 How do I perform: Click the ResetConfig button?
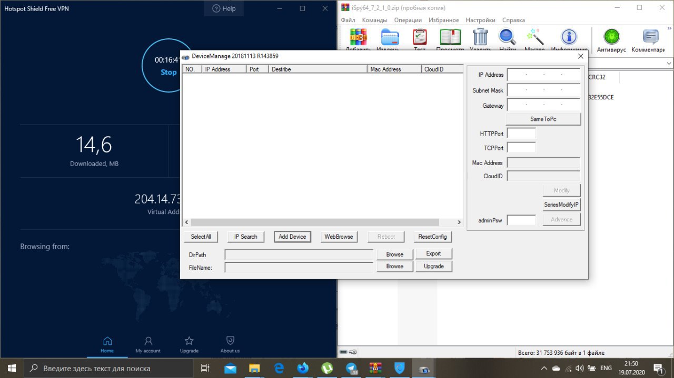pyautogui.click(x=432, y=237)
